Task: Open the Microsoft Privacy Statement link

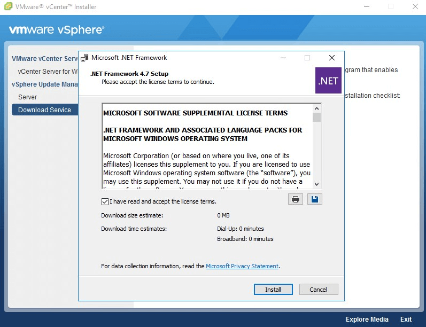Action: pyautogui.click(x=242, y=266)
